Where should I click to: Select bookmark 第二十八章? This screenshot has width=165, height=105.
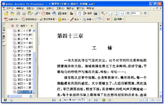(24, 31)
